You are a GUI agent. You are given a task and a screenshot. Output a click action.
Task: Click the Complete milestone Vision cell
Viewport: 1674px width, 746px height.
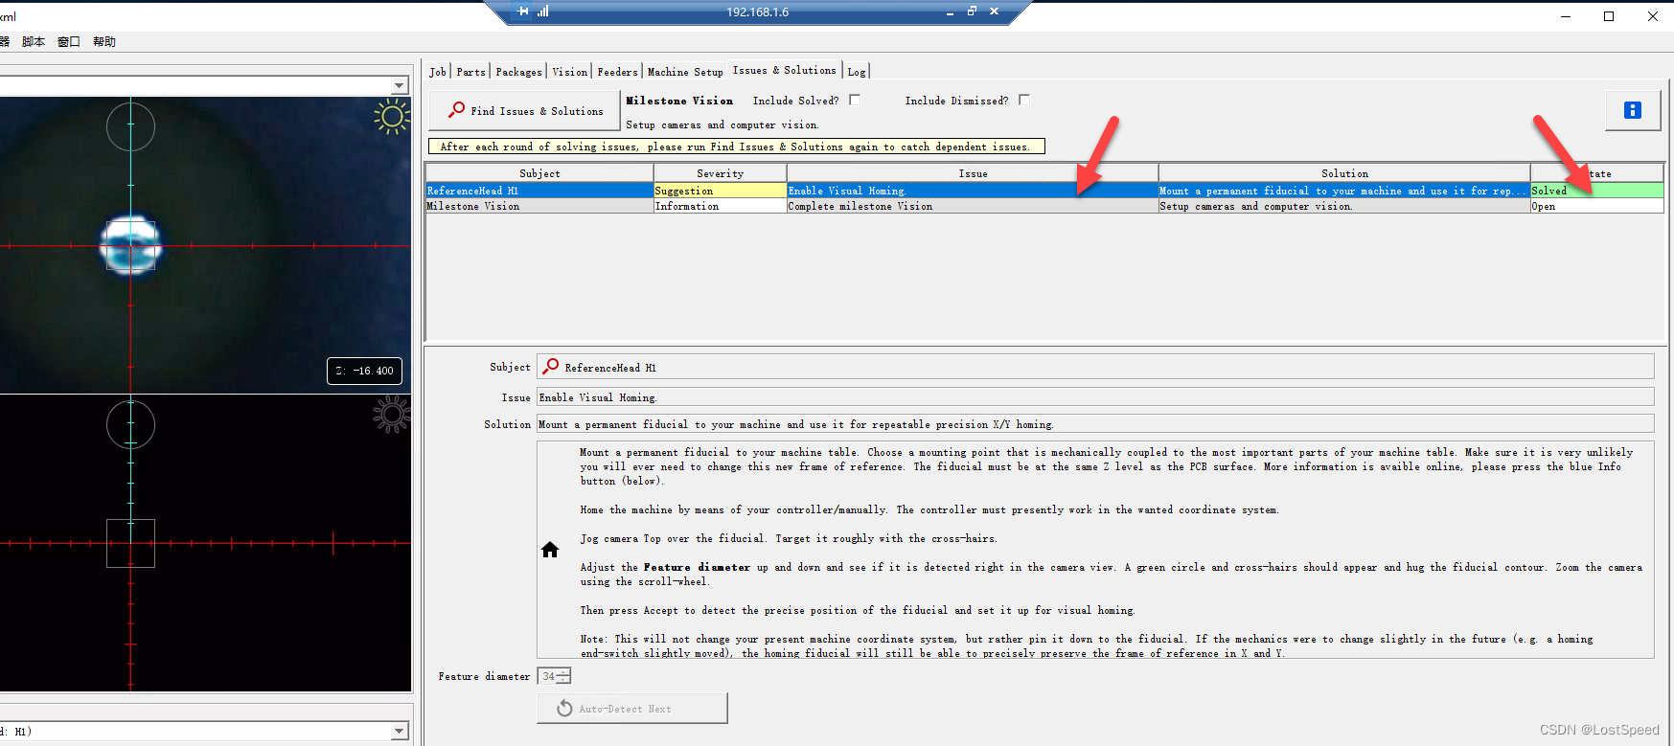coord(973,206)
